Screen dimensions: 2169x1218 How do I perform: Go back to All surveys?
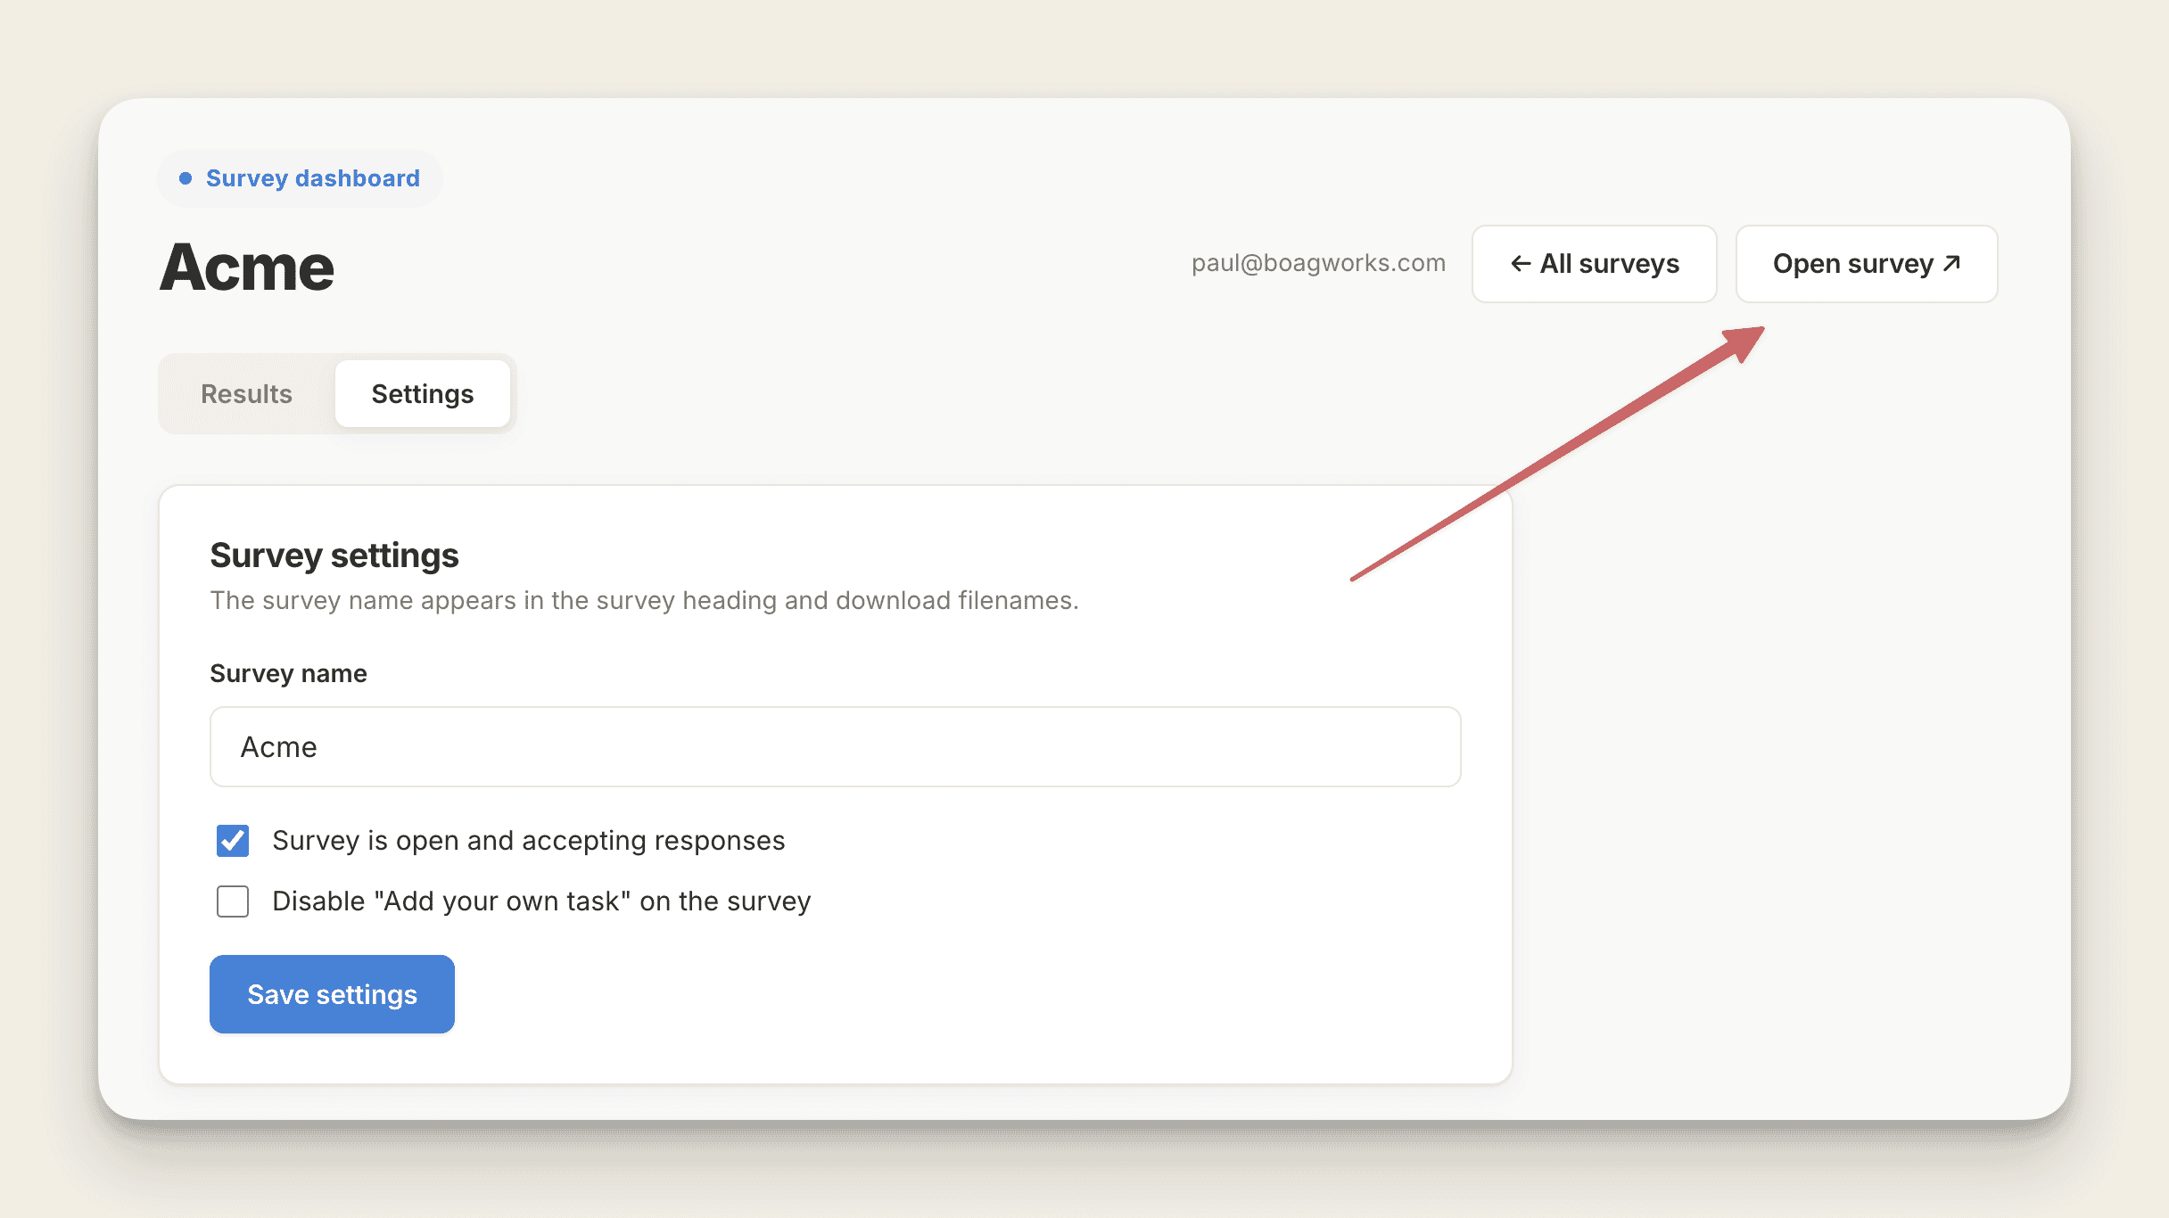1594,264
